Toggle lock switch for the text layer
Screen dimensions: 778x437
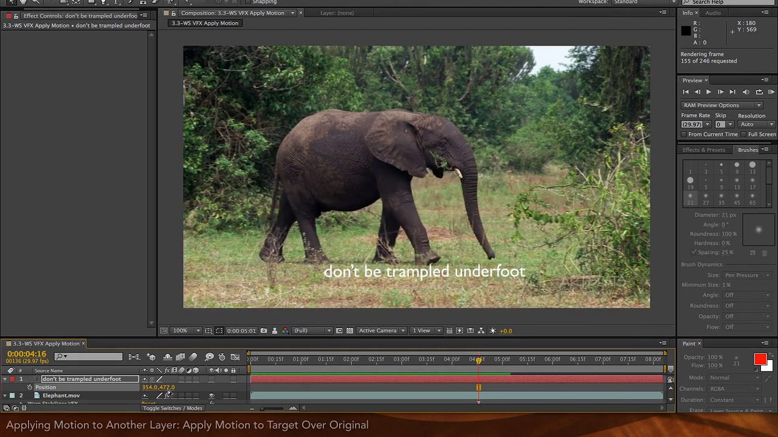[233, 379]
